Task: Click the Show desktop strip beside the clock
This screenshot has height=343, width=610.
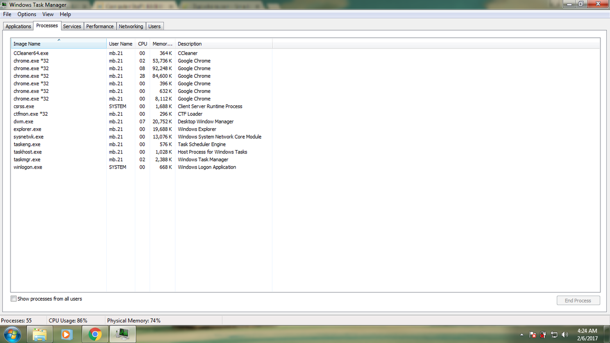Action: pyautogui.click(x=607, y=334)
